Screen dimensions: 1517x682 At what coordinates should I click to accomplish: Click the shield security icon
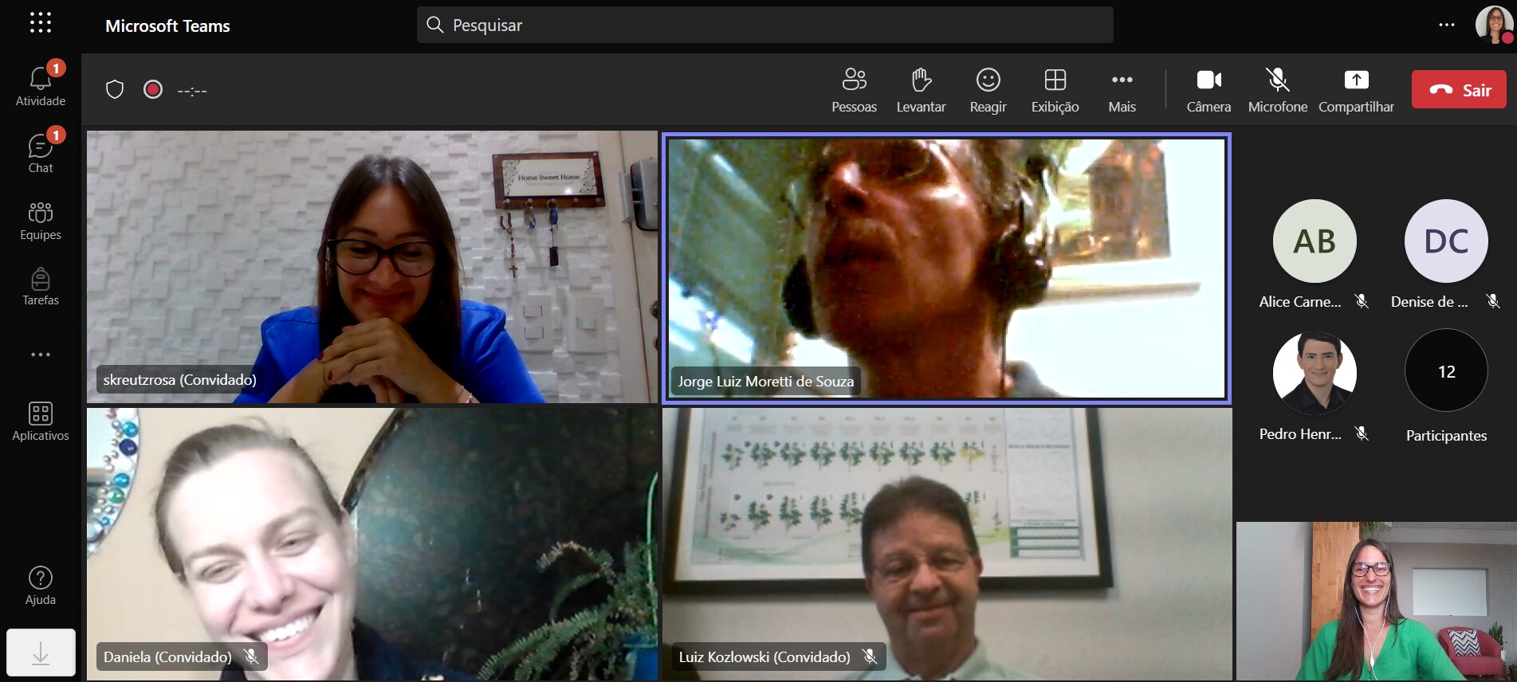pos(115,89)
